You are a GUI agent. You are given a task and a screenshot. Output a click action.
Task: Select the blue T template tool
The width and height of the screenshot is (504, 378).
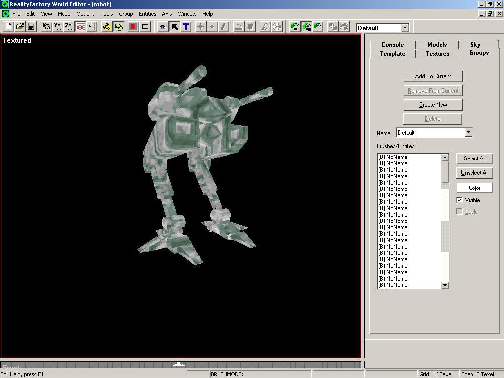(186, 27)
